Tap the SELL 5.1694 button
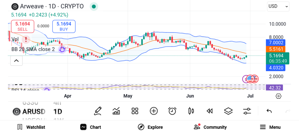299x134 pixels. [x=22, y=26]
